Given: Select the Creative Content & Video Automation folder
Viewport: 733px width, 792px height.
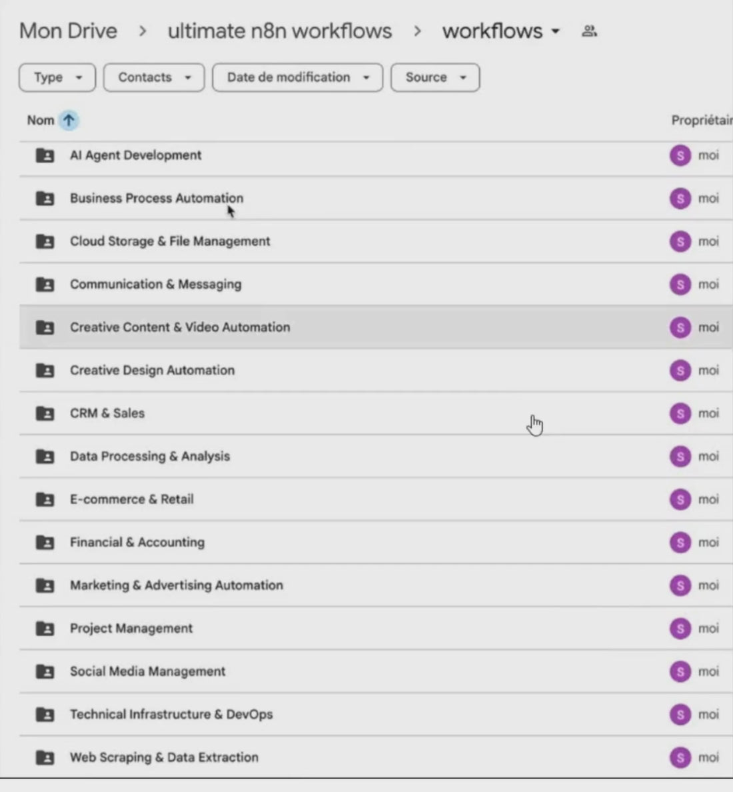Looking at the screenshot, I should [180, 327].
